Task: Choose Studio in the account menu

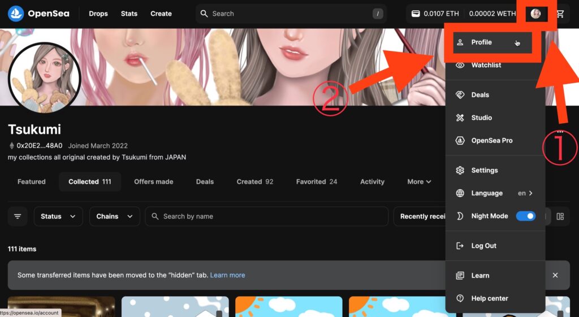Action: coord(495,118)
